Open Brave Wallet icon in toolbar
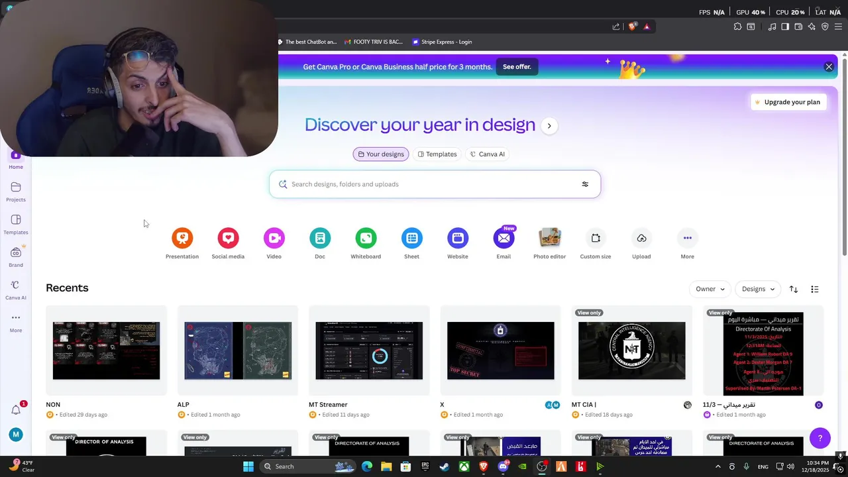The width and height of the screenshot is (848, 477). [x=798, y=26]
